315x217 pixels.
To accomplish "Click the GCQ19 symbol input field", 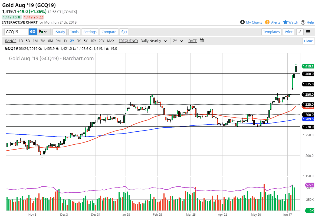I will (x=16, y=32).
